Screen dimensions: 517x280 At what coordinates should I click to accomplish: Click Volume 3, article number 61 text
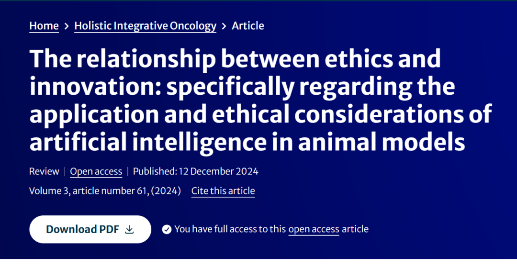pyautogui.click(x=89, y=191)
